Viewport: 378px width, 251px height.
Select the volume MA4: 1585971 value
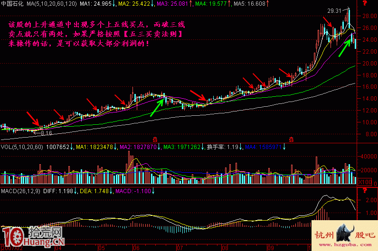click(263, 147)
